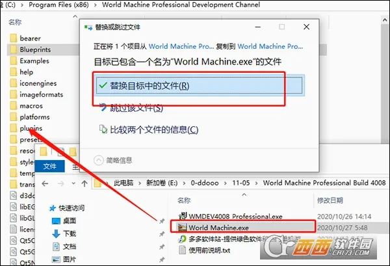This screenshot has height=266, width=390.
Task: Click 0-ddooo breadcrumb segment
Action: click(205, 183)
